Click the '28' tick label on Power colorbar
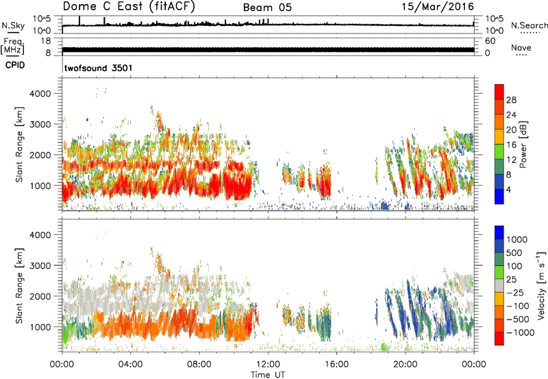Viewport: 548px width, 379px height. pyautogui.click(x=511, y=100)
